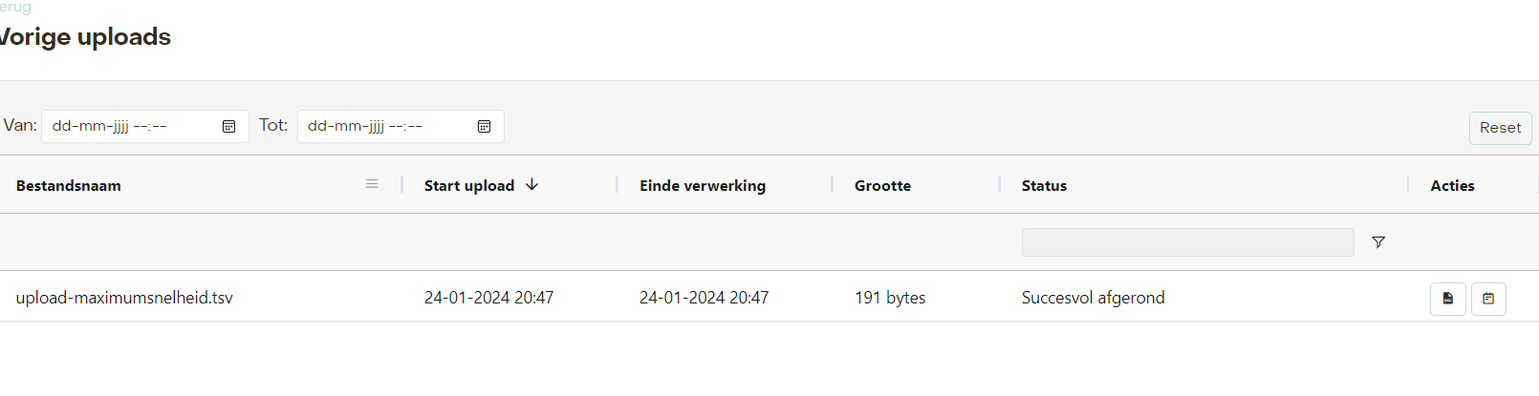Click the Start upload column header
This screenshot has height=396, width=1539.
pyautogui.click(x=469, y=185)
